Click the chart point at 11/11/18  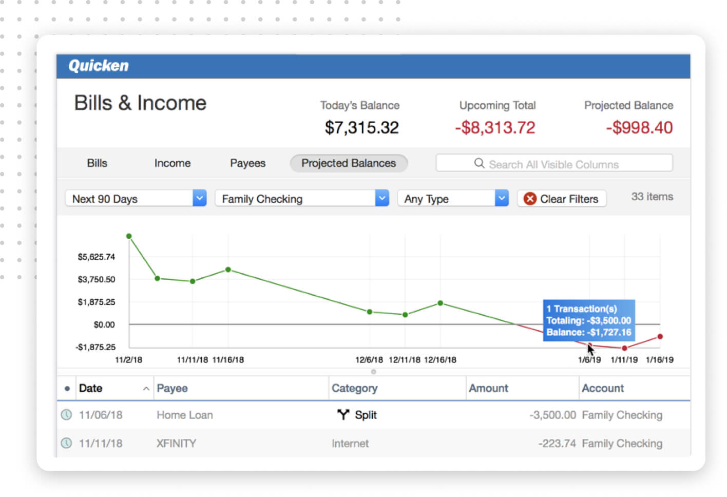(x=193, y=281)
